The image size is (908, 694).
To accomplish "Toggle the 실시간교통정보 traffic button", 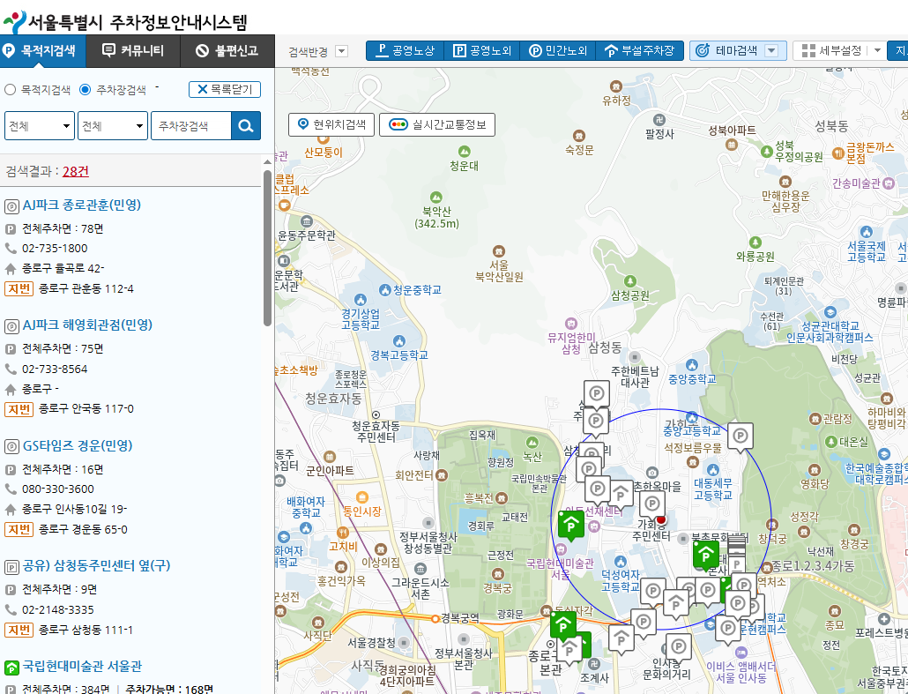I will [x=437, y=124].
